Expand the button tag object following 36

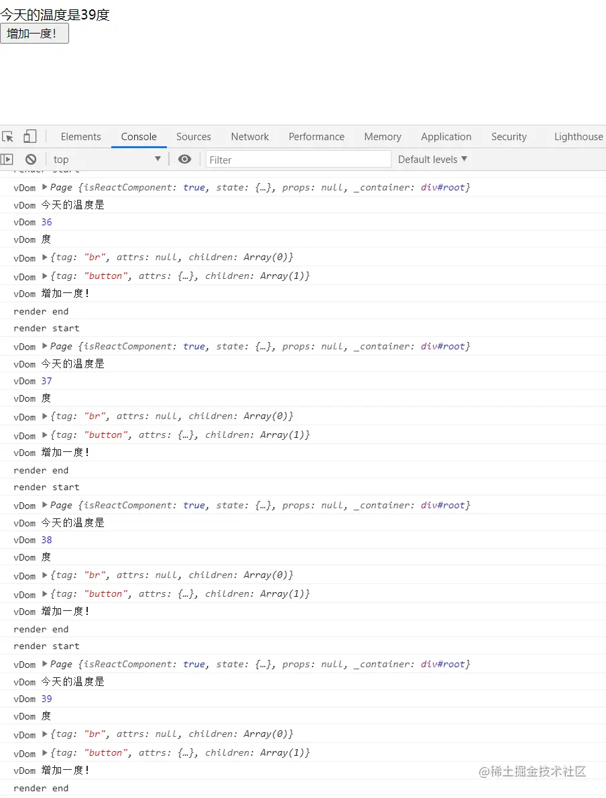click(45, 276)
